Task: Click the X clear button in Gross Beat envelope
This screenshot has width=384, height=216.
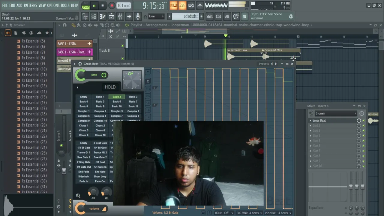Action: pyautogui.click(x=148, y=81)
